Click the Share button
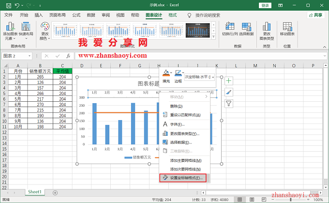 (316, 15)
